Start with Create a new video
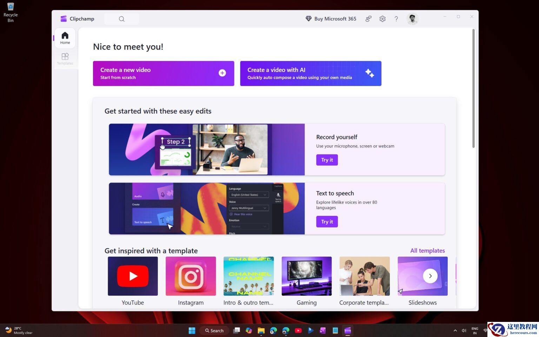Screen dimensions: 539x337 [164, 73]
